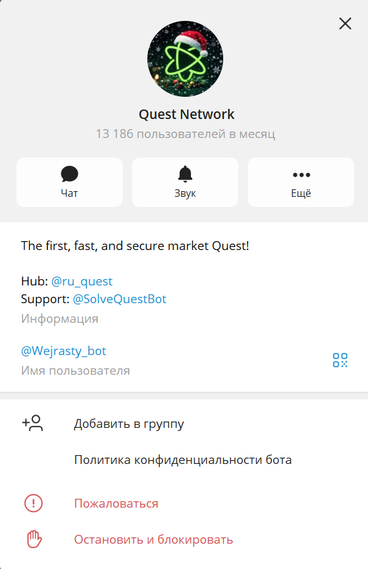The width and height of the screenshot is (368, 569).
Task: Open Политика конфиденциальности бота
Action: (x=182, y=460)
